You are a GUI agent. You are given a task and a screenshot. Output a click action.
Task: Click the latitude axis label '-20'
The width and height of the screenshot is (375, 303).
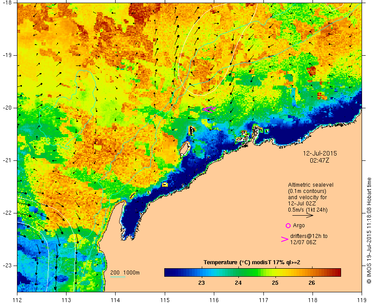[x=7, y=108]
